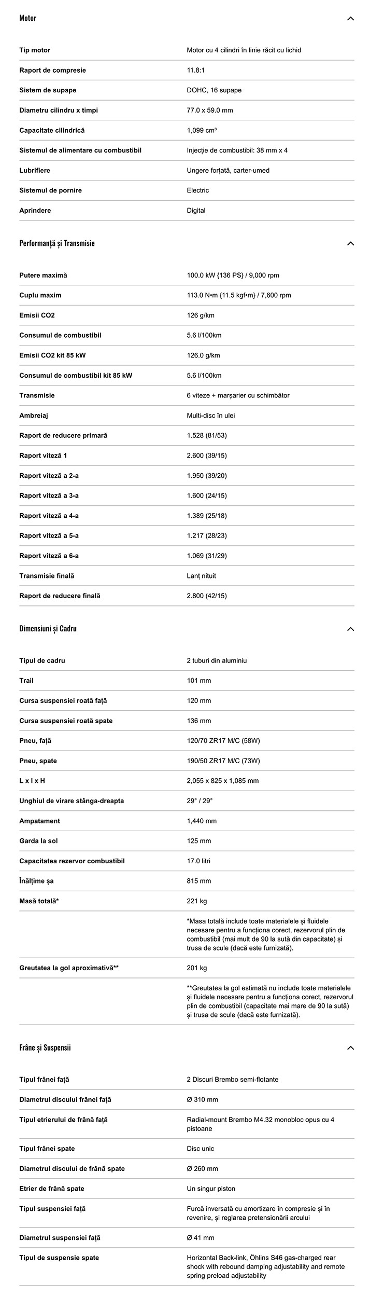
Task: Click the Frâne și Suspensii heading
Action: tap(45, 1047)
